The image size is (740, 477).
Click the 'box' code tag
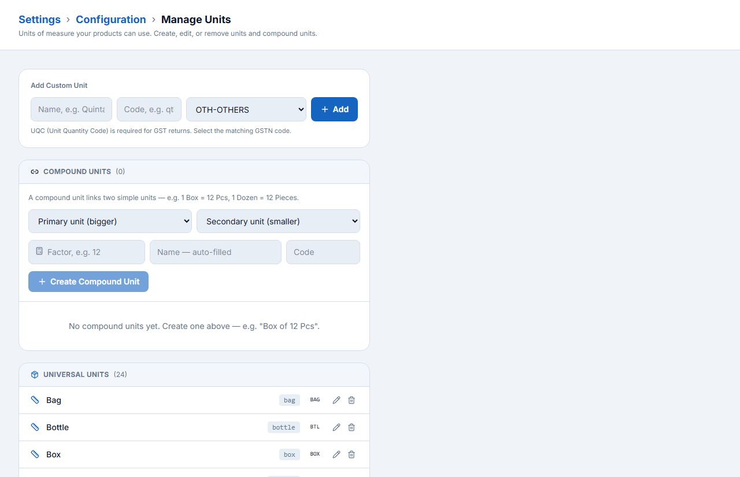[290, 454]
